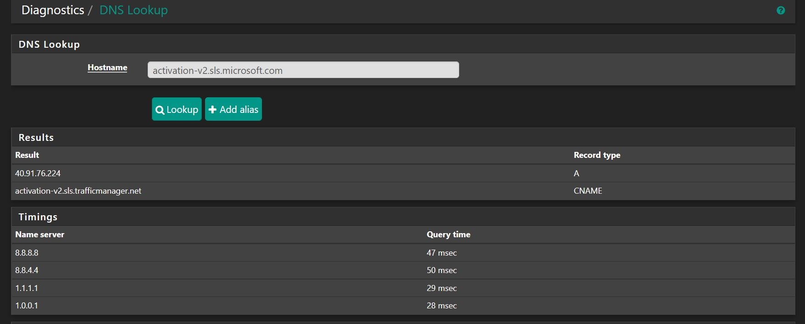
Task: Open the DNS Lookup breadcrumb link
Action: 133,10
